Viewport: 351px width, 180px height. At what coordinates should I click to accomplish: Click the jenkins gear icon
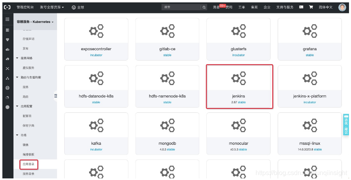click(x=238, y=78)
